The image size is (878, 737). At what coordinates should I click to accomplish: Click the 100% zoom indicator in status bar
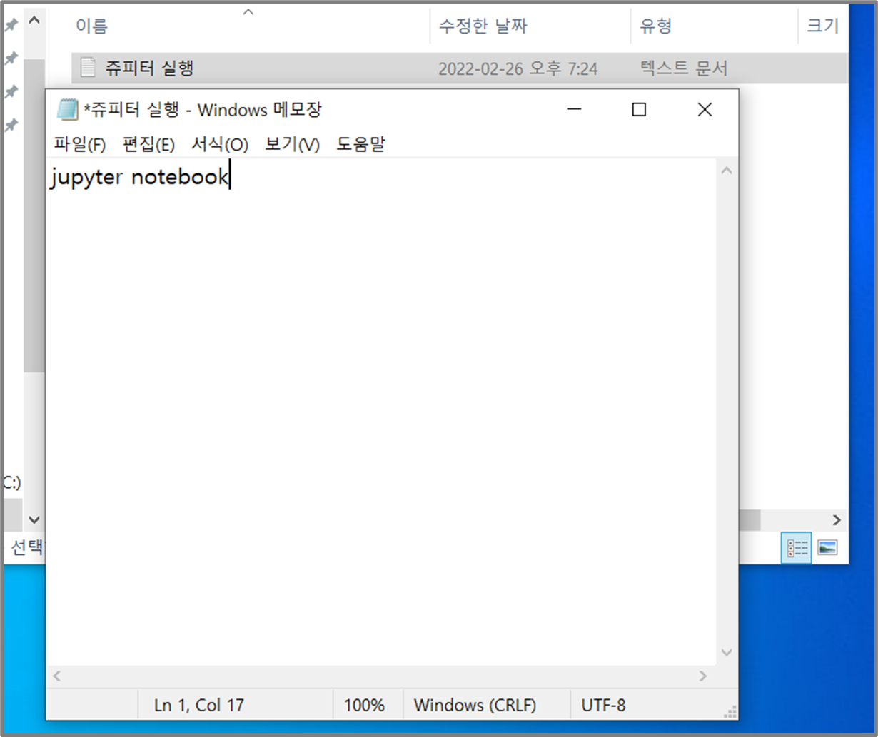click(364, 706)
